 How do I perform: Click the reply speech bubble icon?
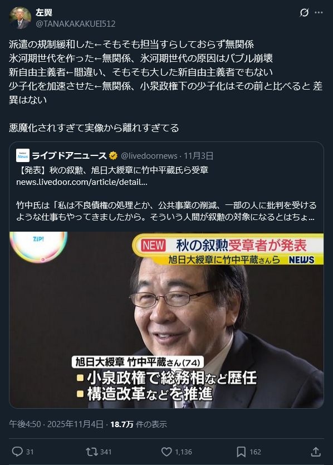click(x=17, y=452)
